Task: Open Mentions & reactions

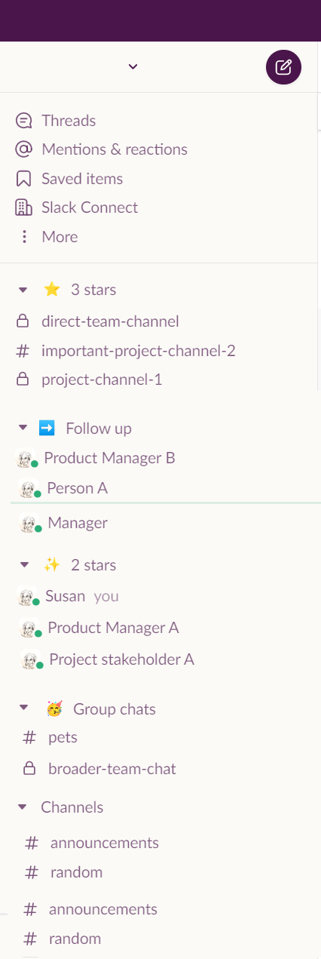Action: coord(101,149)
